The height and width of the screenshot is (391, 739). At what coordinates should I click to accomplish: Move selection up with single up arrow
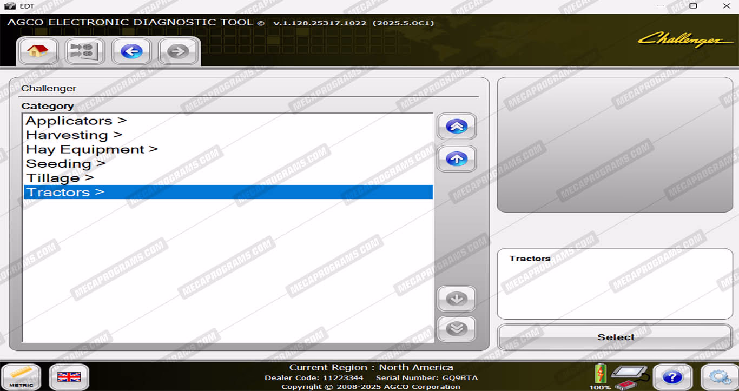(x=457, y=159)
